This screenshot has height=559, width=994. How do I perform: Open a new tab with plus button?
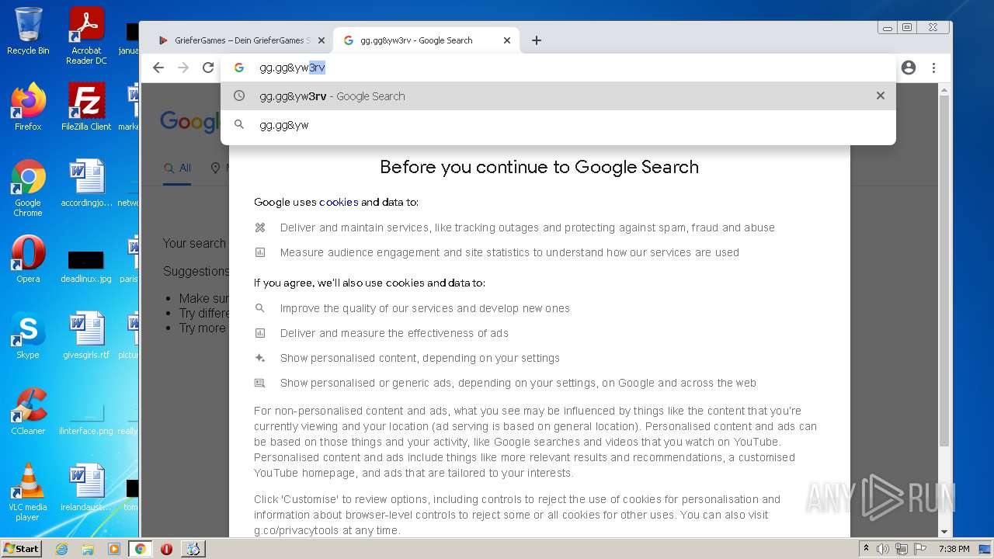point(537,40)
